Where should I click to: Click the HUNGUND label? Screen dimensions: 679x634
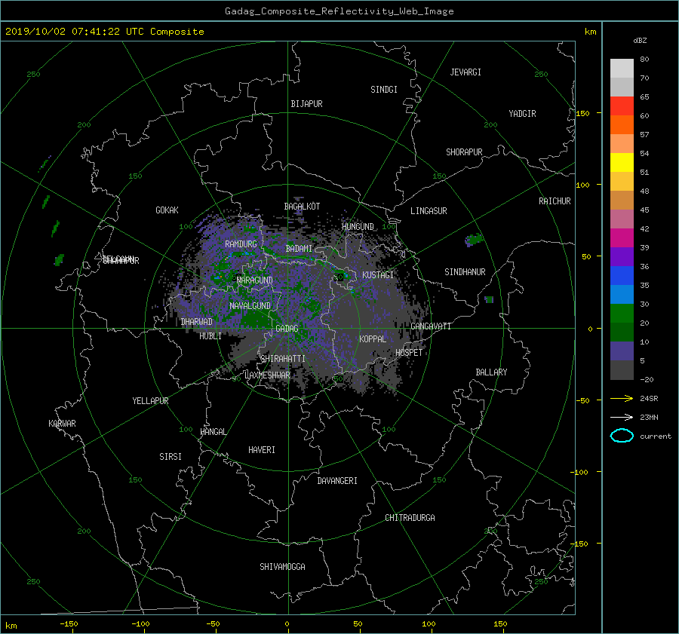358,227
